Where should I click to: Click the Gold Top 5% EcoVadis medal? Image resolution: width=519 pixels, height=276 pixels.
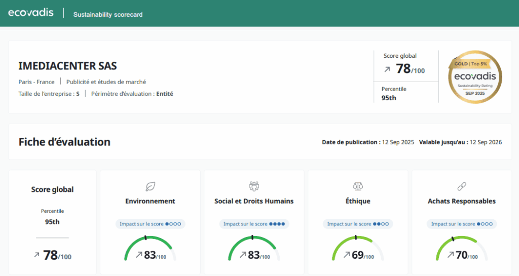tap(475, 77)
